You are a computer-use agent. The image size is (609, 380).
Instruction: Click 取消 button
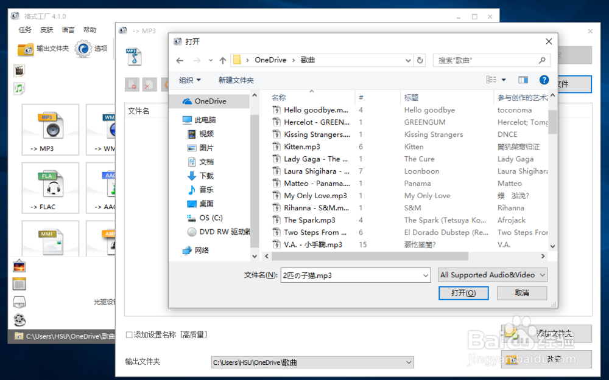coord(522,293)
